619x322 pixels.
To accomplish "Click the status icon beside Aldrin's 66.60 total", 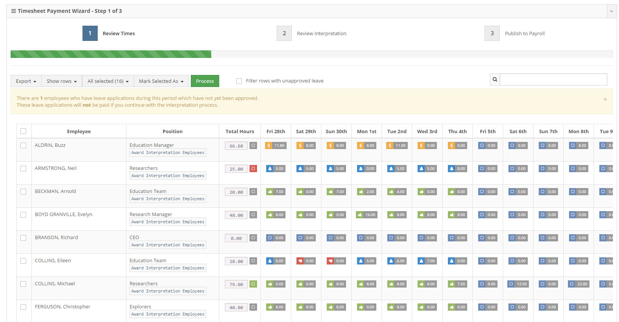I will (253, 145).
